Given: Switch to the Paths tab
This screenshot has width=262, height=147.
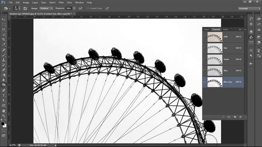Looking at the screenshot, I should (226, 29).
